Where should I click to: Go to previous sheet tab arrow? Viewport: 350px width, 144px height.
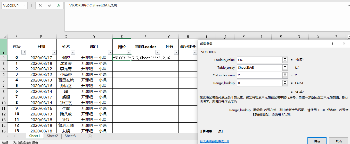pyautogui.click(x=8, y=136)
